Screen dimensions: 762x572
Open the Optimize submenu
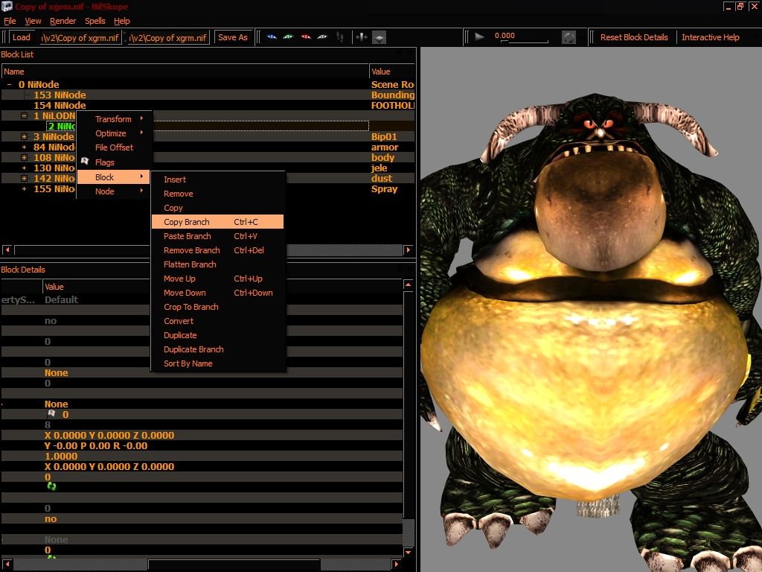pos(114,133)
